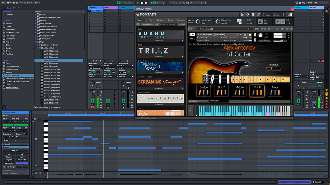Click Kontakt metronome icon
The height and width of the screenshot is (185, 330).
pyautogui.click(x=260, y=22)
